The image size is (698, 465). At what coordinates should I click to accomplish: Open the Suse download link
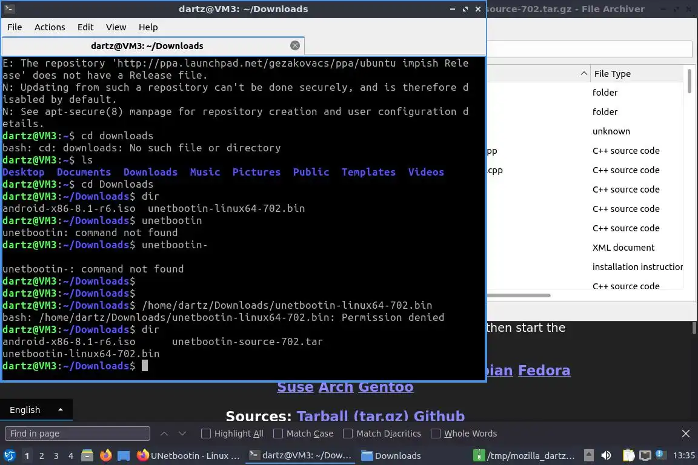tap(295, 387)
